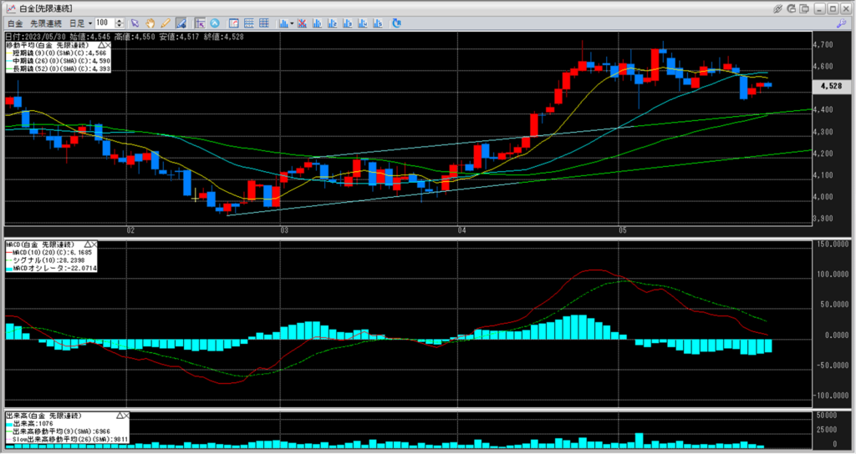Close the MACD indicator panel legend
The width and height of the screenshot is (856, 454).
tap(94, 243)
